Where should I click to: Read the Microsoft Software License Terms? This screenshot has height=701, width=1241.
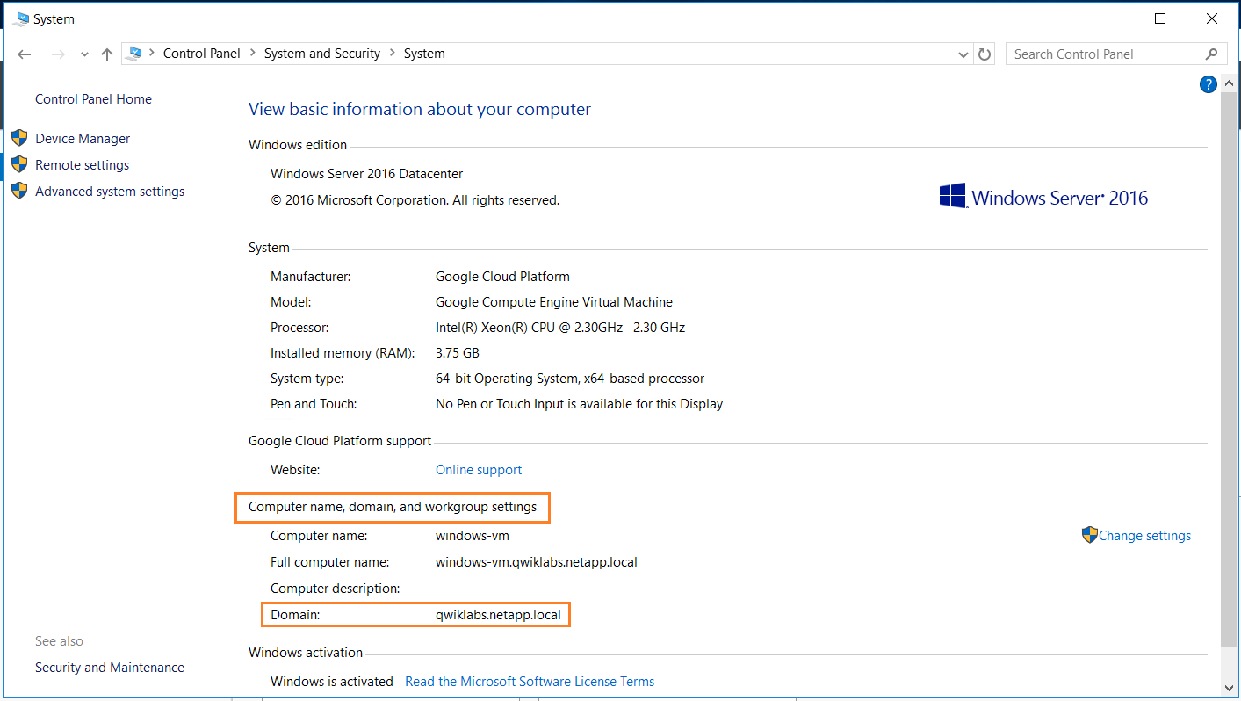point(530,682)
